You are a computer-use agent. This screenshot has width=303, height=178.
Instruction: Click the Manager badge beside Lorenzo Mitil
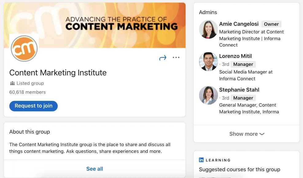tap(243, 64)
